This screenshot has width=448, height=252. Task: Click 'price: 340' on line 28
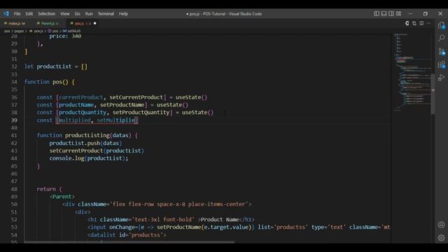[x=65, y=36]
